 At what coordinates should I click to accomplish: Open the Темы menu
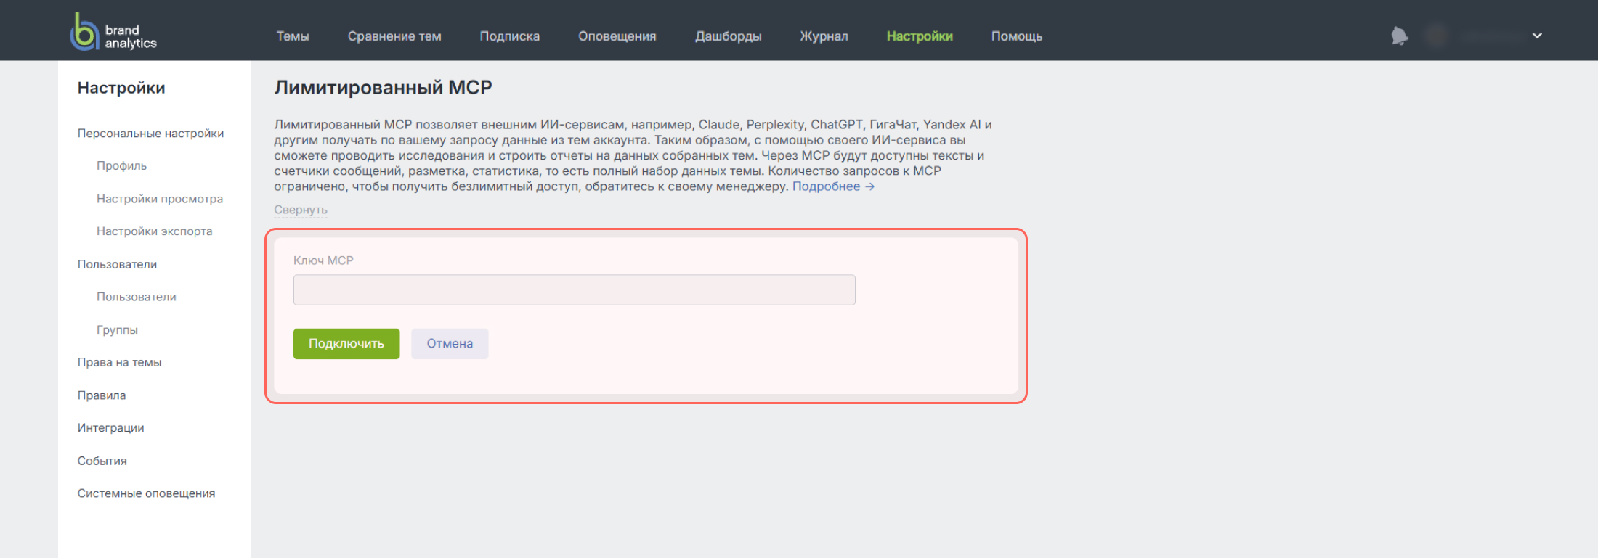293,36
